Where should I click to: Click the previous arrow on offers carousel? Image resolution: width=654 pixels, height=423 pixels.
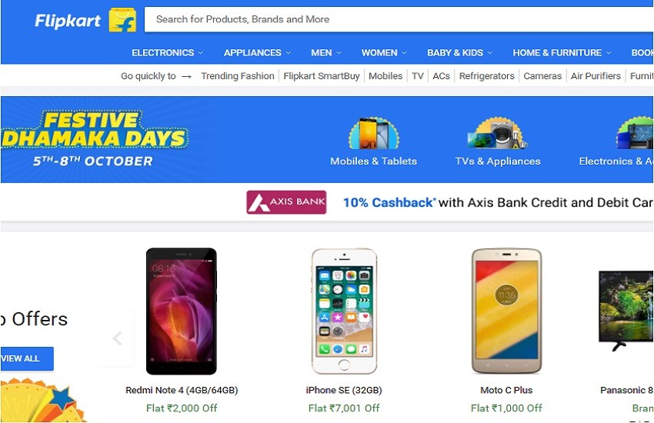[118, 338]
